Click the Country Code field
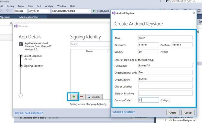This screenshot has height=123, width=202. coord(149,100)
